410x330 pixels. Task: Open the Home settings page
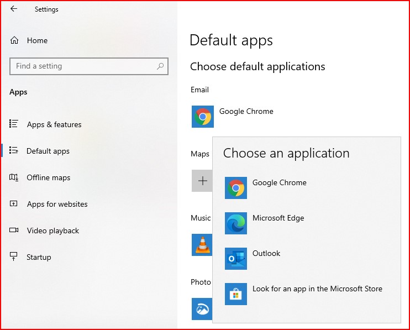pyautogui.click(x=37, y=40)
